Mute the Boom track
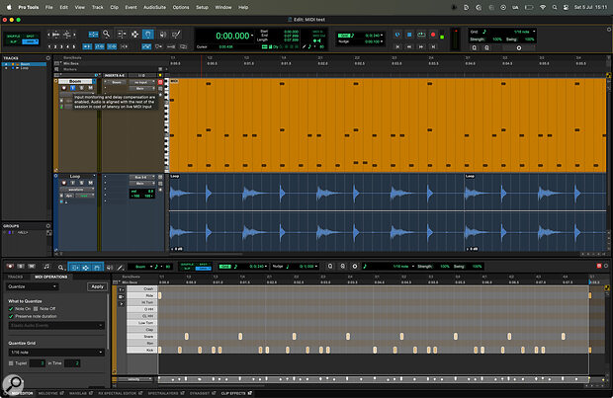 click(x=90, y=88)
